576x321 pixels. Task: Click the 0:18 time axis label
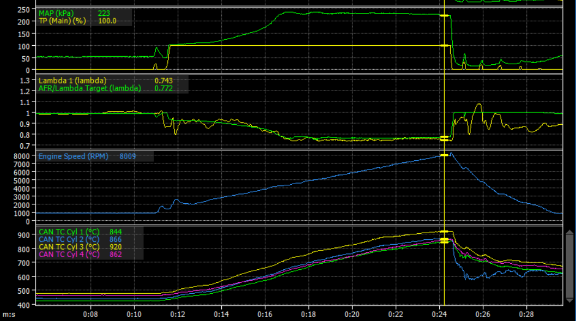(308, 314)
